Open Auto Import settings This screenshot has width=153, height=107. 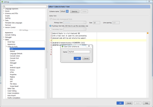(x=11, y=96)
